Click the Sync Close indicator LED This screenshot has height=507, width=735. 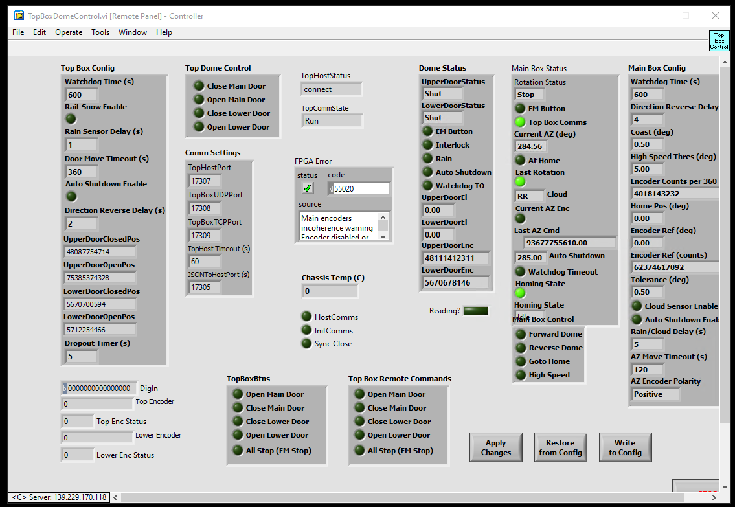pyautogui.click(x=306, y=343)
